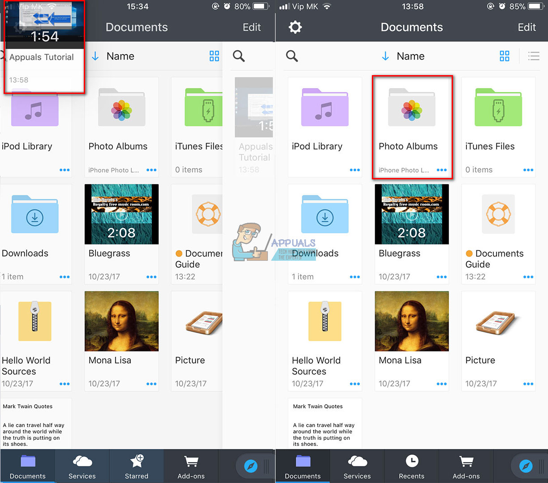This screenshot has height=483, width=548.
Task: Open Mark Twain Quotes on right screen
Action: [x=324, y=423]
